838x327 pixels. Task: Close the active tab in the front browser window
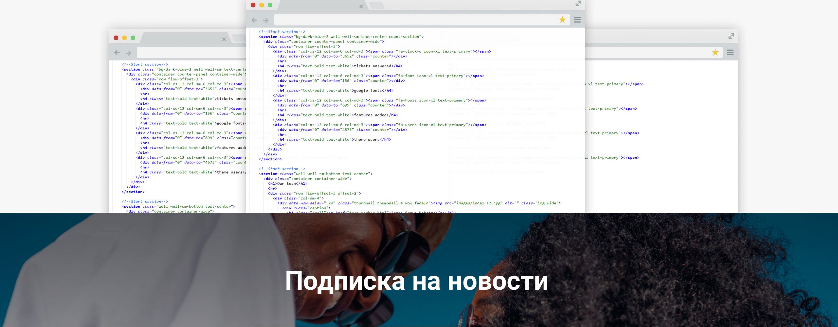point(361,7)
